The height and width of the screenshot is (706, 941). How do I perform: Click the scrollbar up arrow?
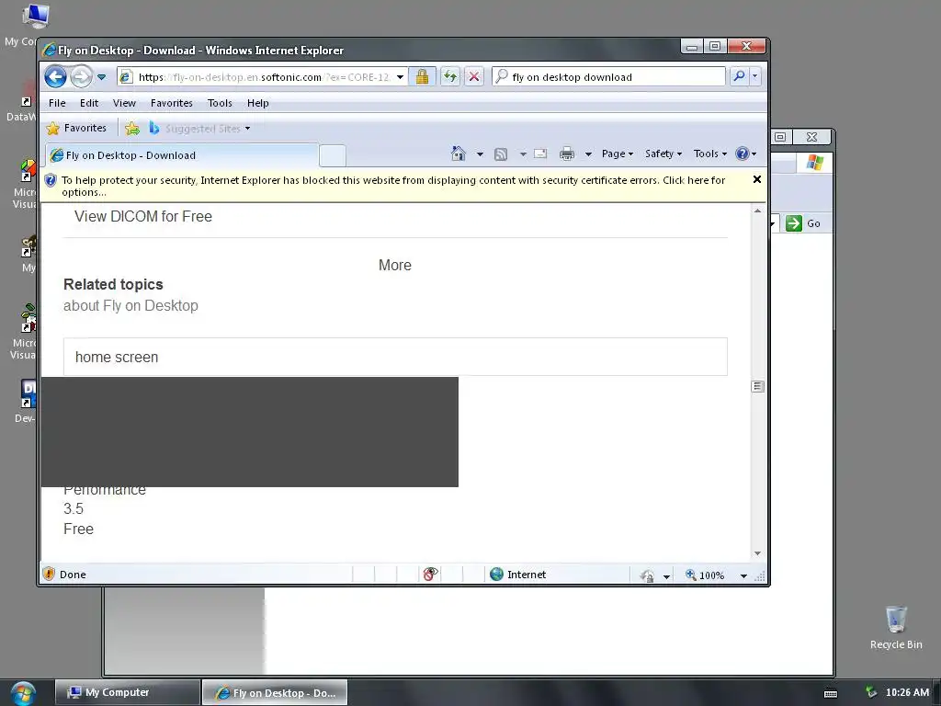[757, 211]
